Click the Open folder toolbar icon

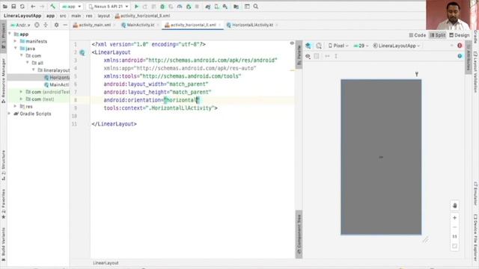pyautogui.click(x=5, y=7)
